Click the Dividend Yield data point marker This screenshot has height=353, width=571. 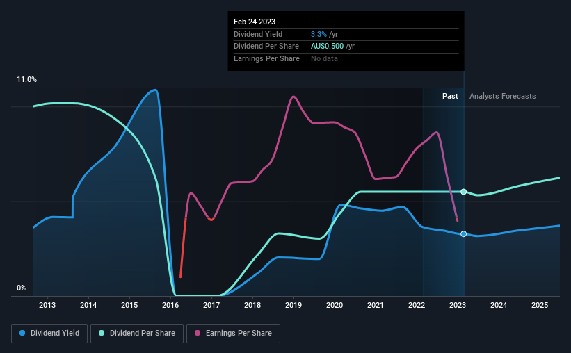click(464, 234)
